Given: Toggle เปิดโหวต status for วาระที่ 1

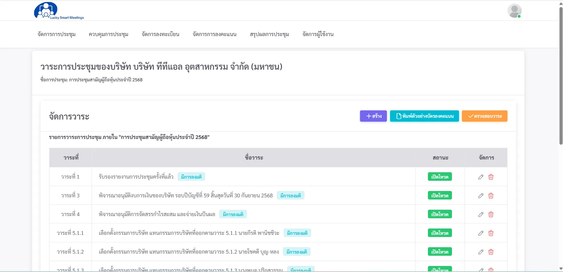Looking at the screenshot, I should click(x=440, y=177).
